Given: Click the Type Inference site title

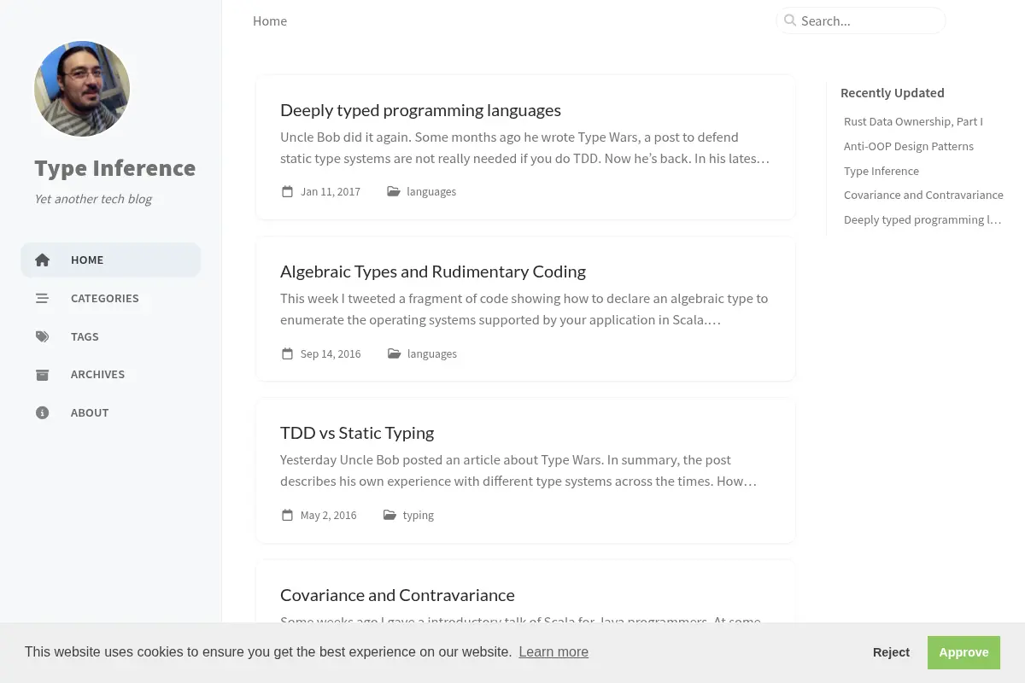Looking at the screenshot, I should click(115, 168).
